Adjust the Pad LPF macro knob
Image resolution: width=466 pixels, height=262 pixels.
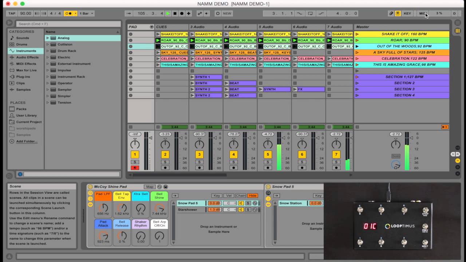[103, 207]
